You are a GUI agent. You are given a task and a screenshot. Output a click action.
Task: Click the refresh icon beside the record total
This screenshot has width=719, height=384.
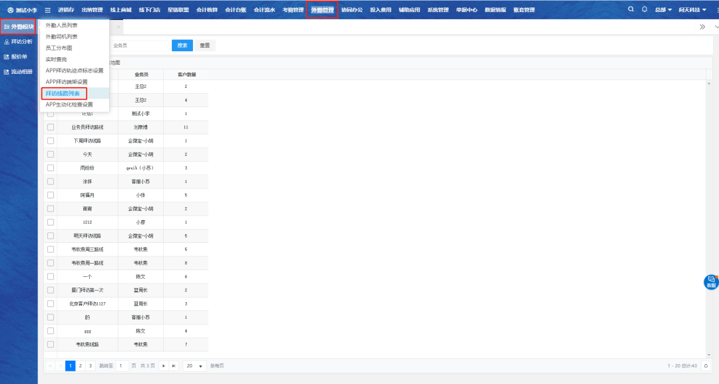[706, 366]
